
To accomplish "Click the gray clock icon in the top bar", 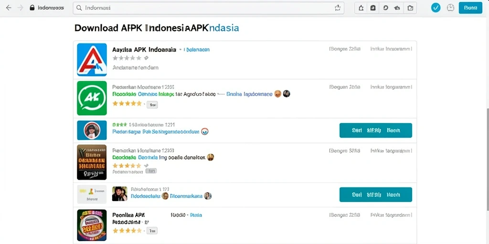I will pos(451,8).
